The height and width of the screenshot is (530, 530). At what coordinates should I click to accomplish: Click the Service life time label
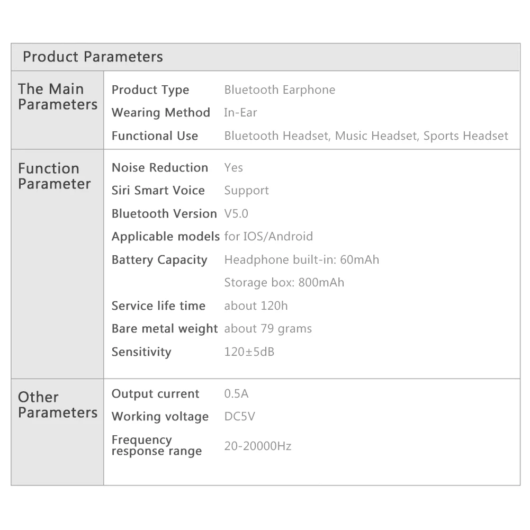coord(158,306)
